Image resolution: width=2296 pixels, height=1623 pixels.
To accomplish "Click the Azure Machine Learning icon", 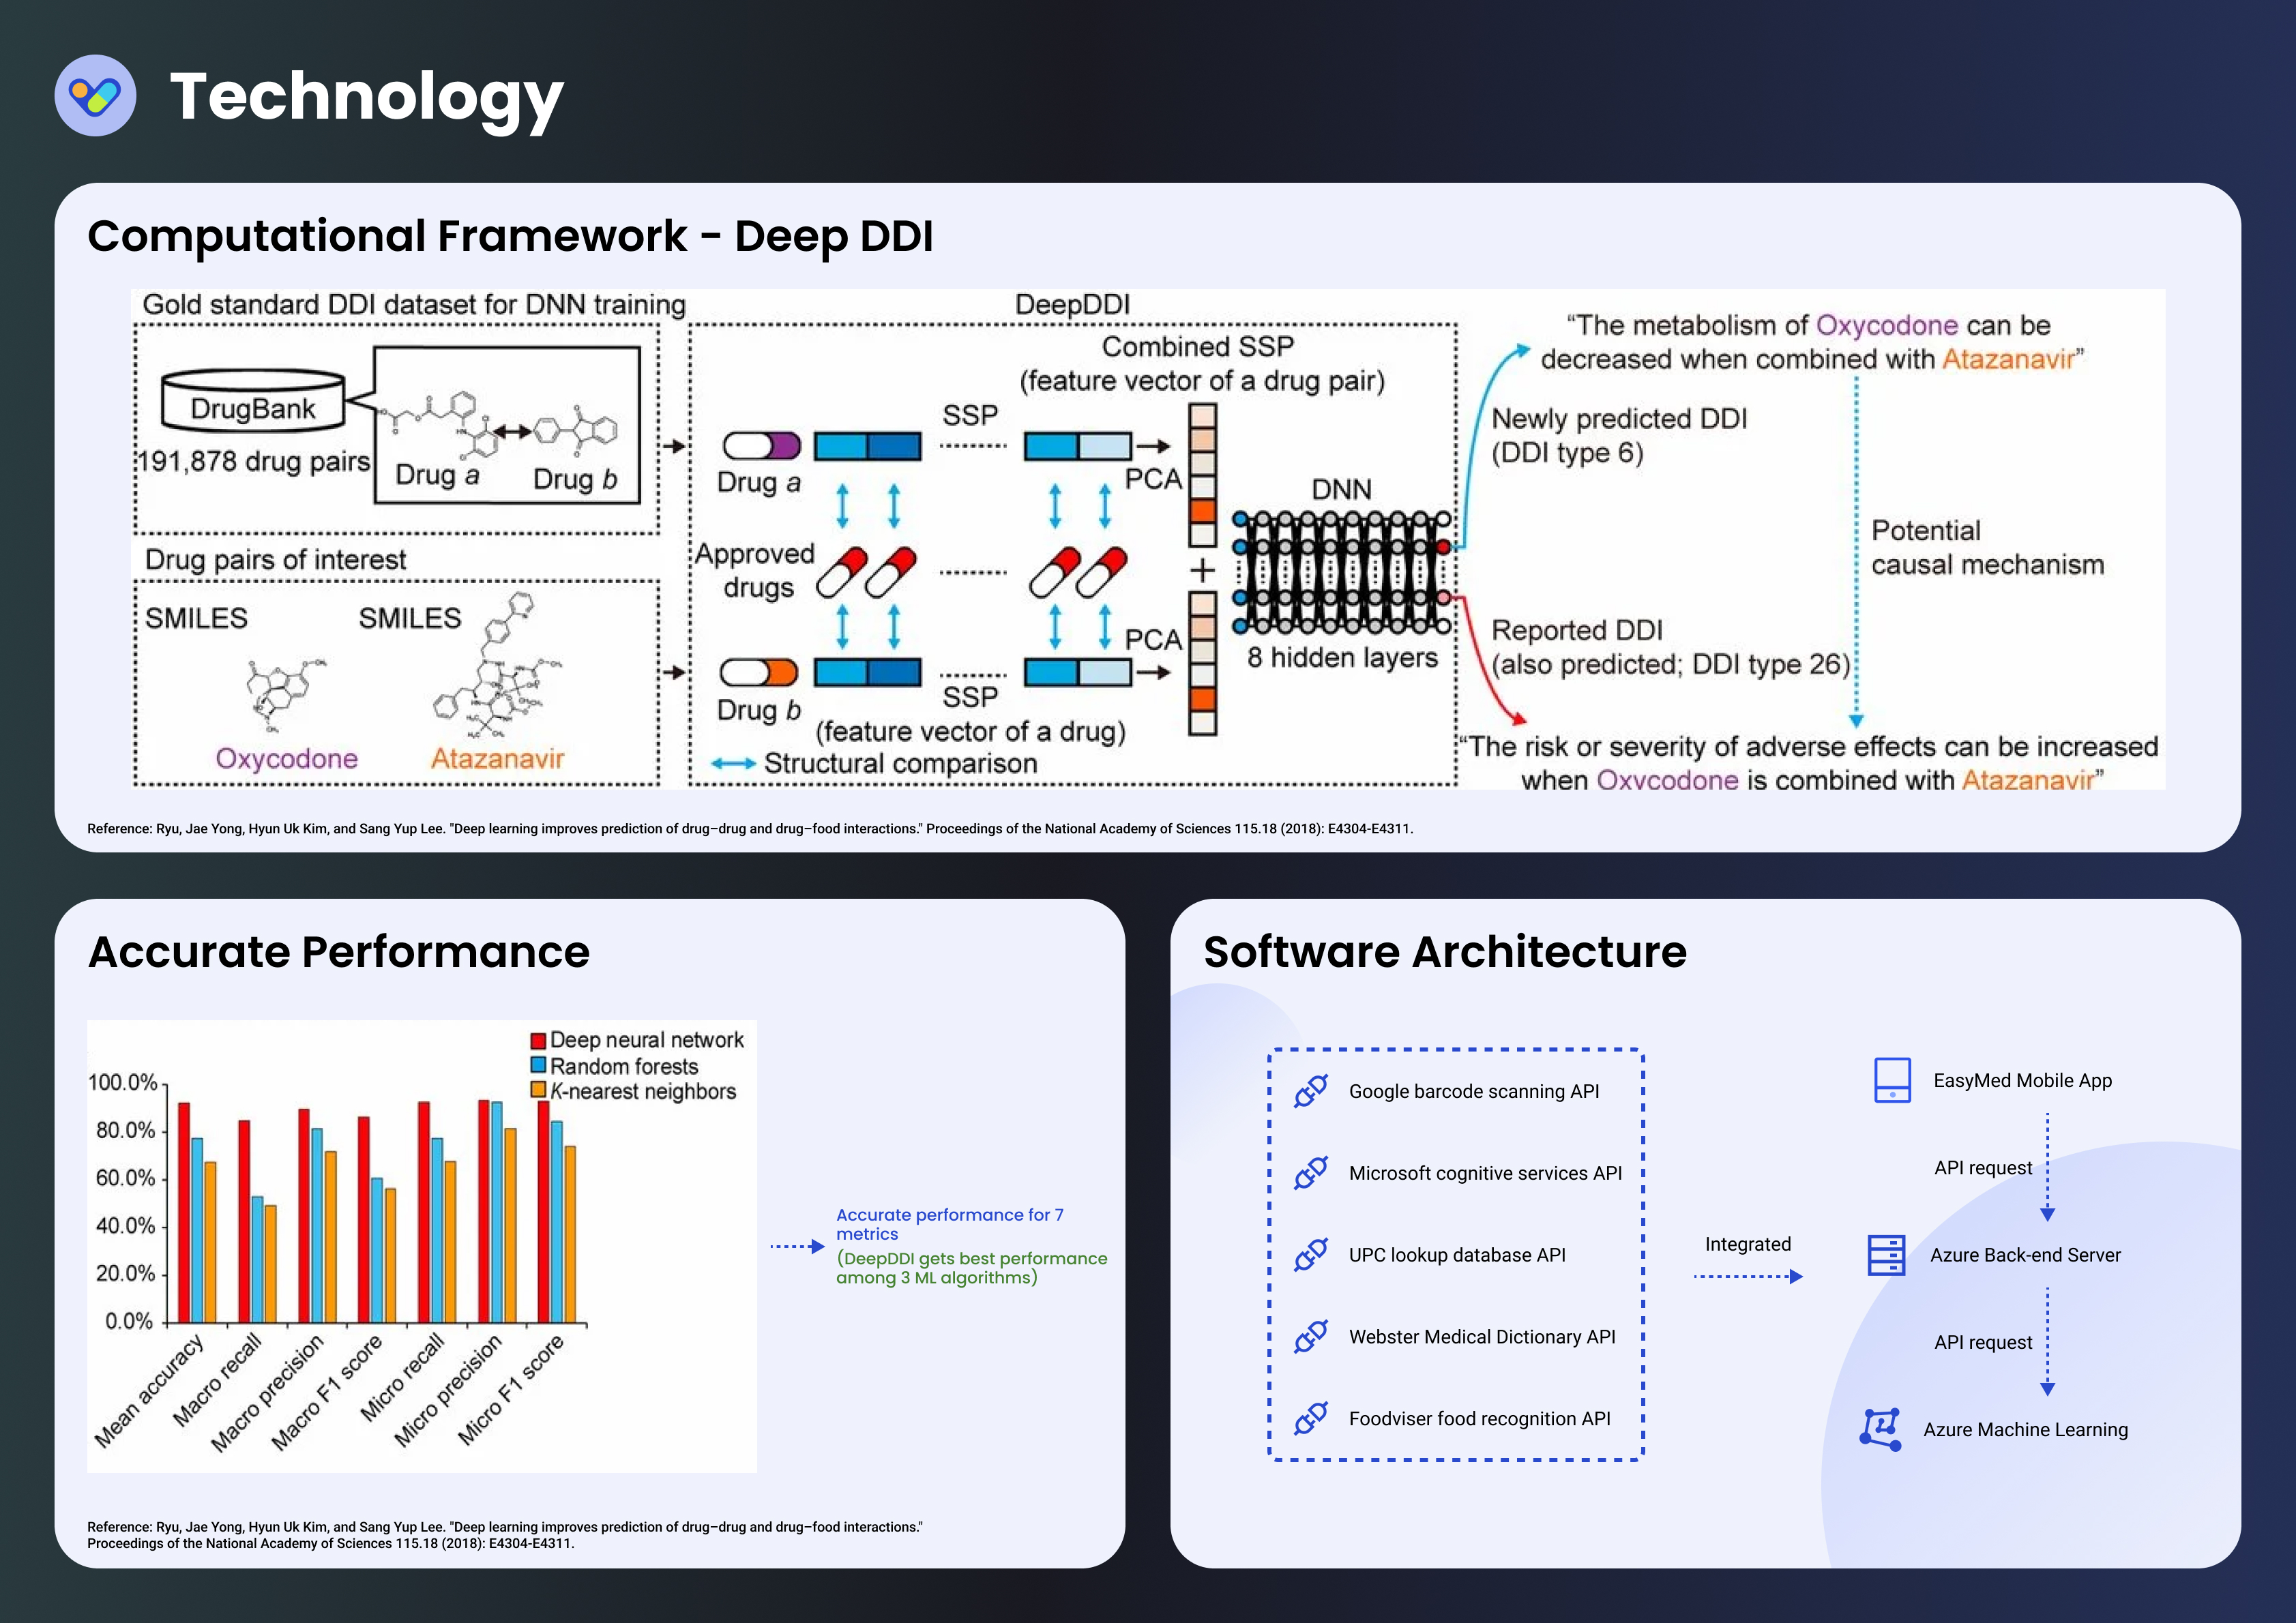I will pos(1880,1429).
